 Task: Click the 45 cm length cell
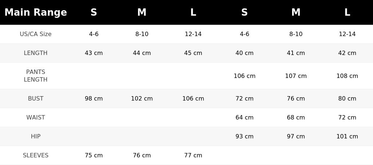pos(193,53)
